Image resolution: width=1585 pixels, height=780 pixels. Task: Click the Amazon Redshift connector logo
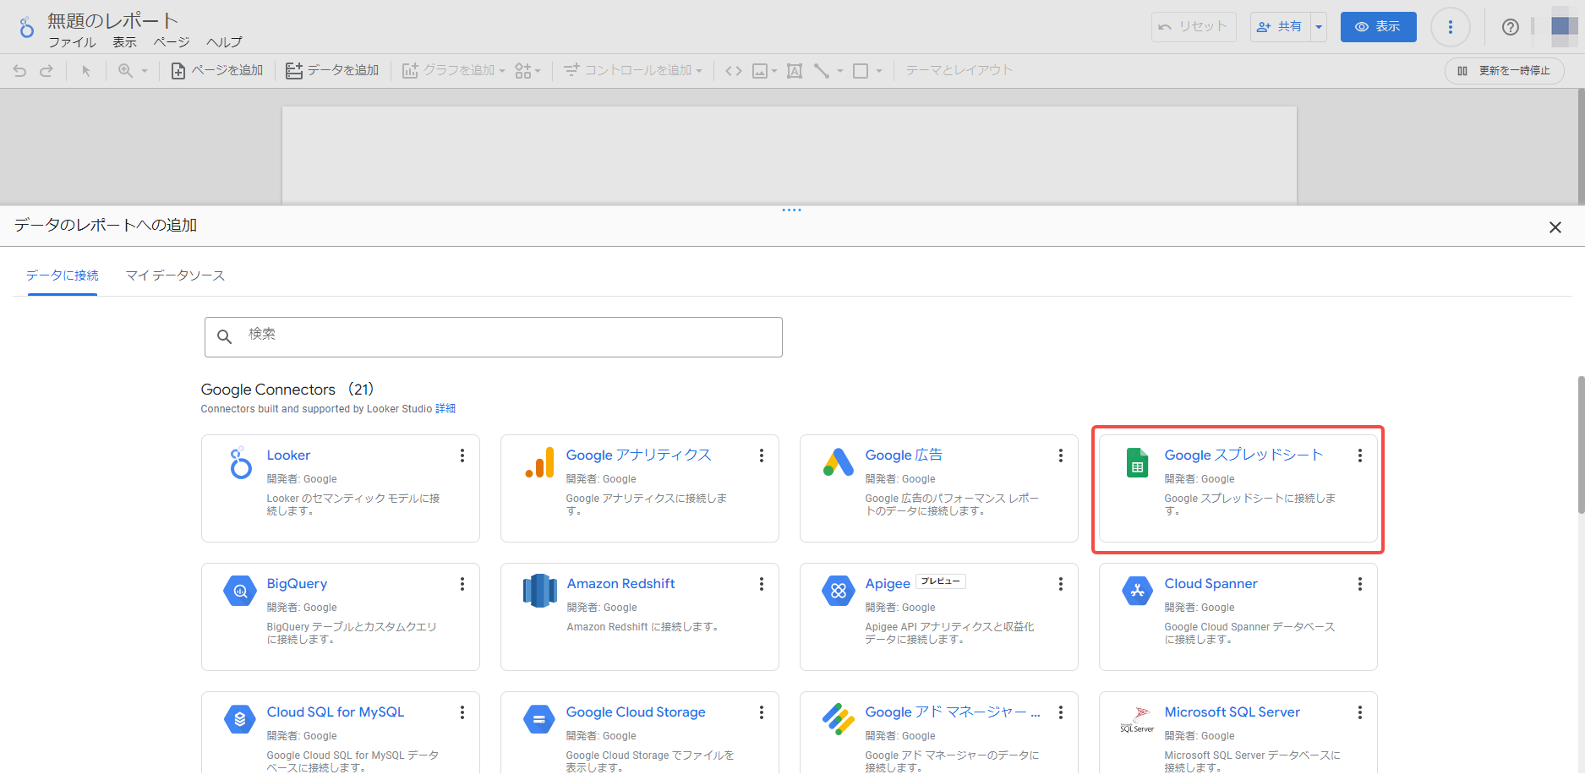tap(539, 591)
